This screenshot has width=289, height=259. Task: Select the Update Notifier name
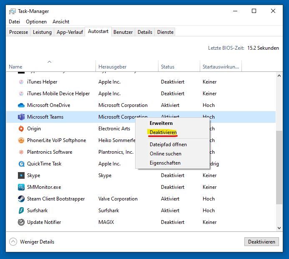pos(44,222)
